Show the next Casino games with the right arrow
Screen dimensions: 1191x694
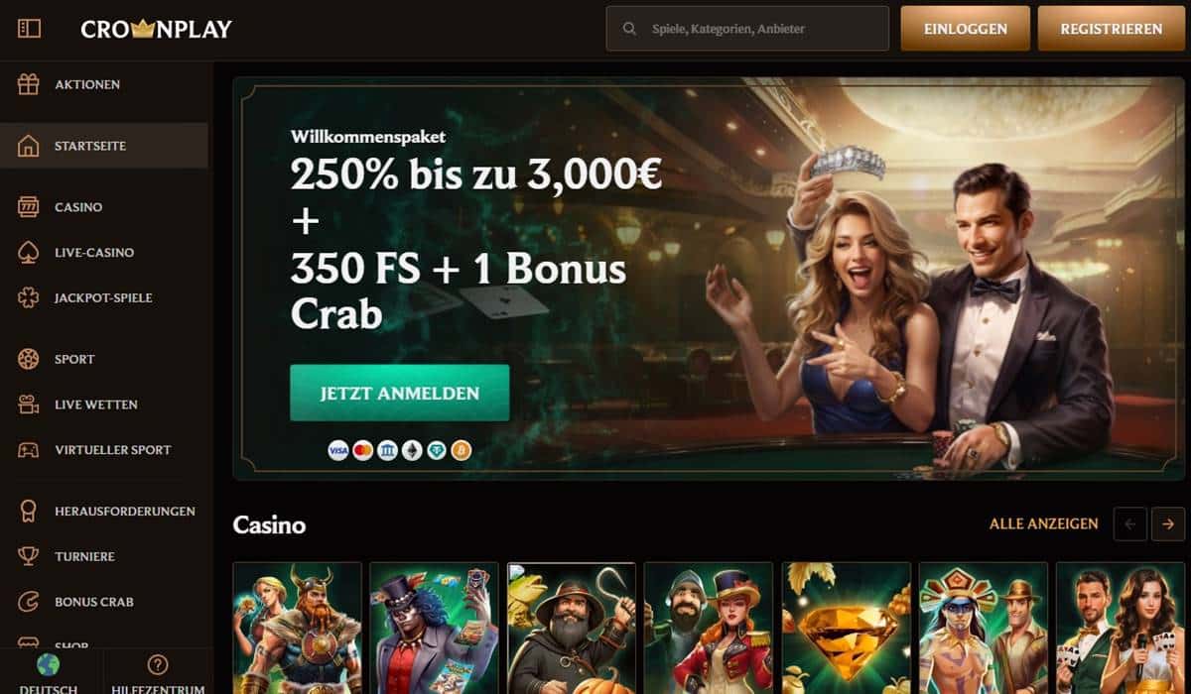click(x=1168, y=523)
